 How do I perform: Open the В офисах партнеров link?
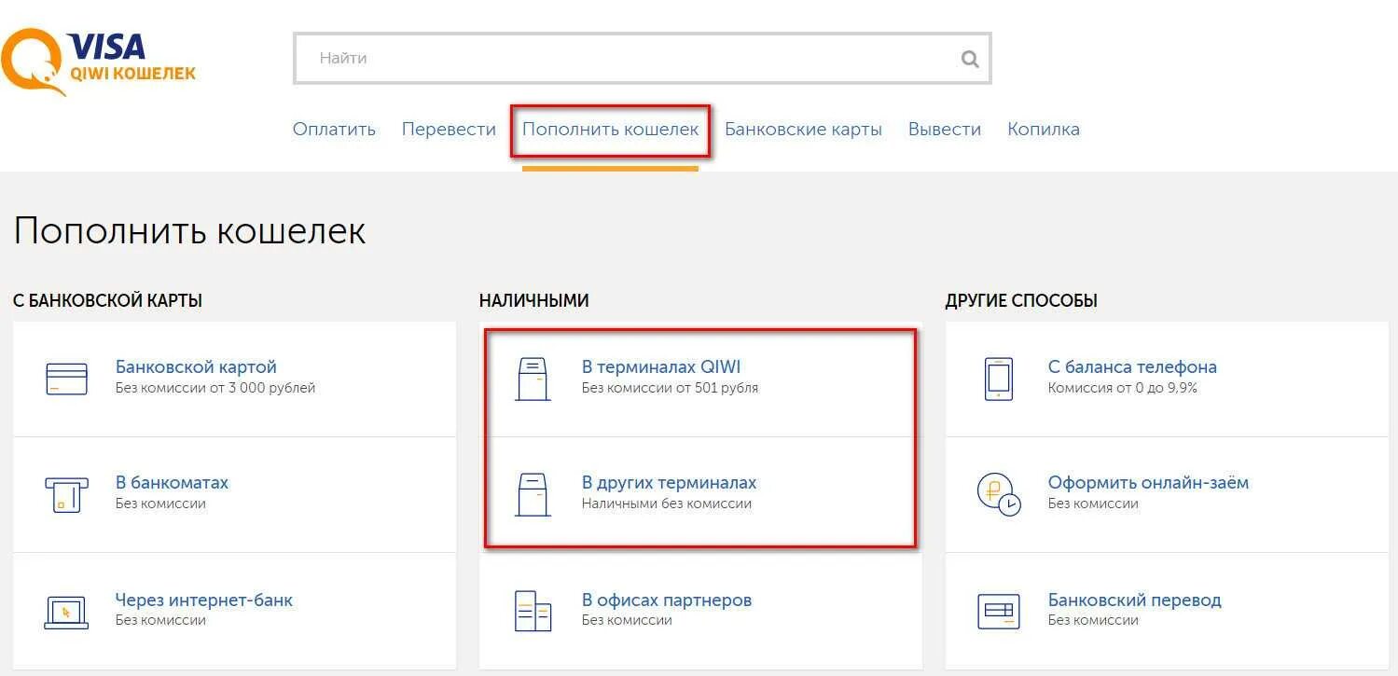pyautogui.click(x=667, y=600)
